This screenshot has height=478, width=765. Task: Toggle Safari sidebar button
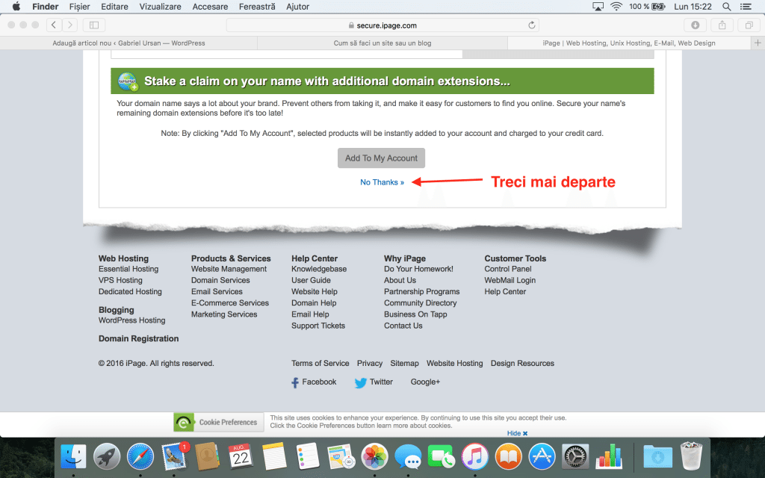(x=94, y=25)
